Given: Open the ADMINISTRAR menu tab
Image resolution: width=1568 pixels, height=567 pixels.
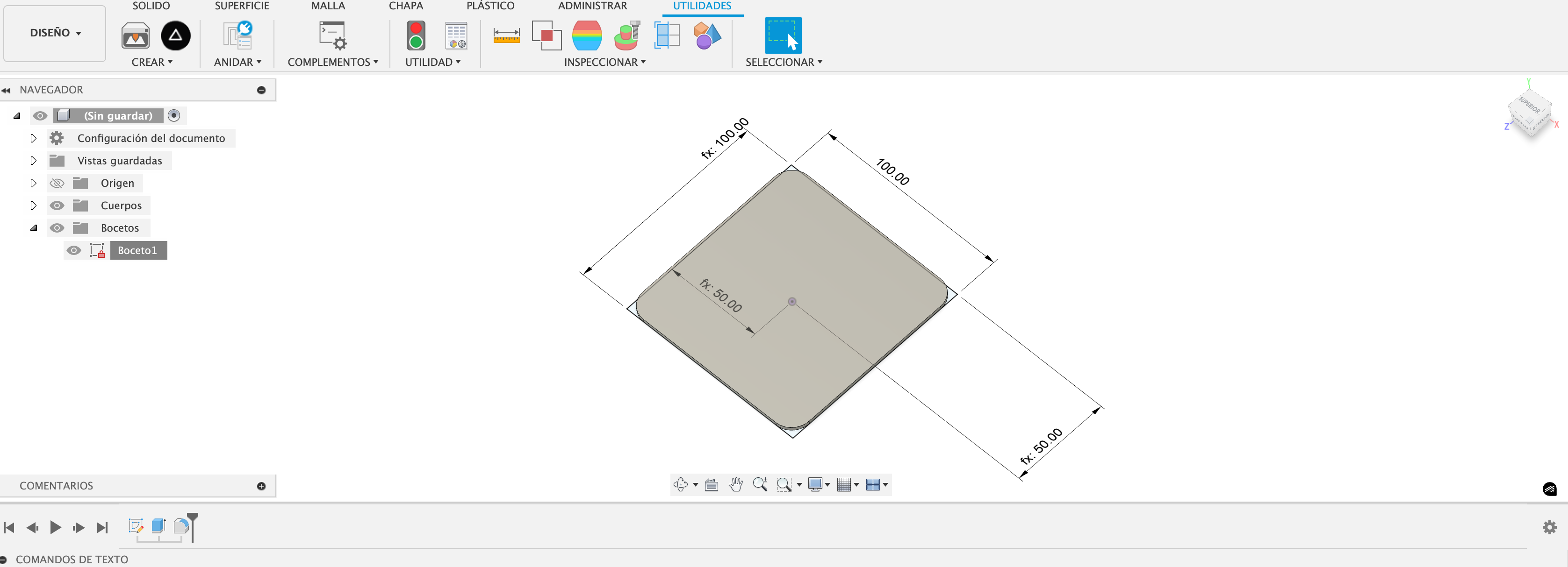Looking at the screenshot, I should 593,6.
